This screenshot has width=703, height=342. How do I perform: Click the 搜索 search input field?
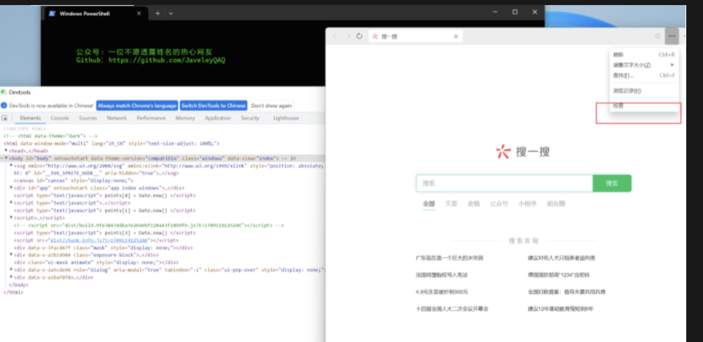pos(504,183)
